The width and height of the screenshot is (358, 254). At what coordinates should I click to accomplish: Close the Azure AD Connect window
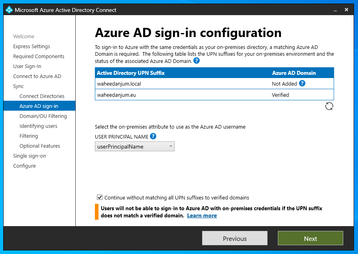(x=346, y=10)
